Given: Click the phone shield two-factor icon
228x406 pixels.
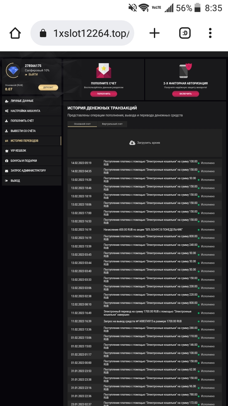Looking at the screenshot, I should tap(186, 71).
